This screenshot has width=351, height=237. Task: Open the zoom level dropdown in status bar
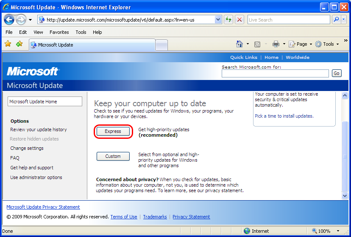coord(338,231)
